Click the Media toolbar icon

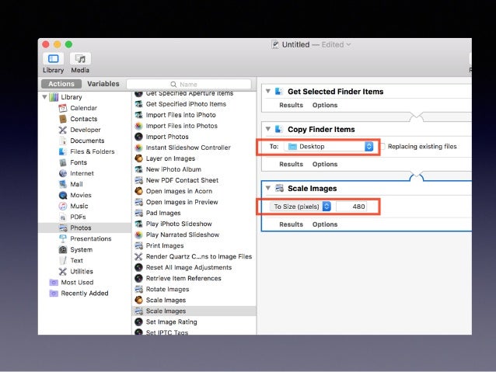tap(80, 59)
